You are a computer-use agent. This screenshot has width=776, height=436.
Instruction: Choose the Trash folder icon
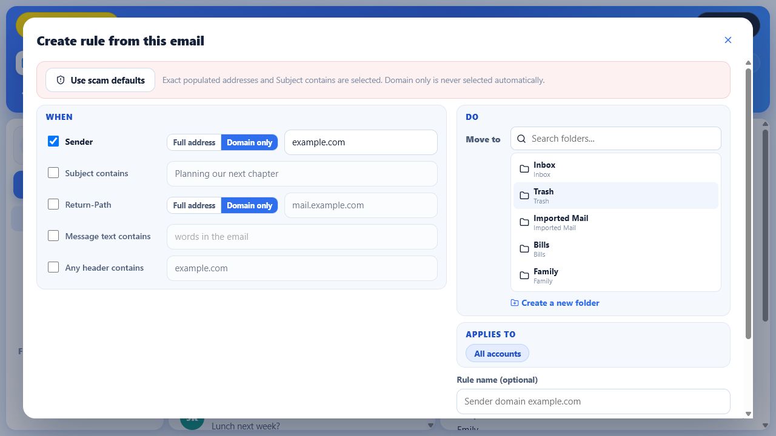click(524, 196)
